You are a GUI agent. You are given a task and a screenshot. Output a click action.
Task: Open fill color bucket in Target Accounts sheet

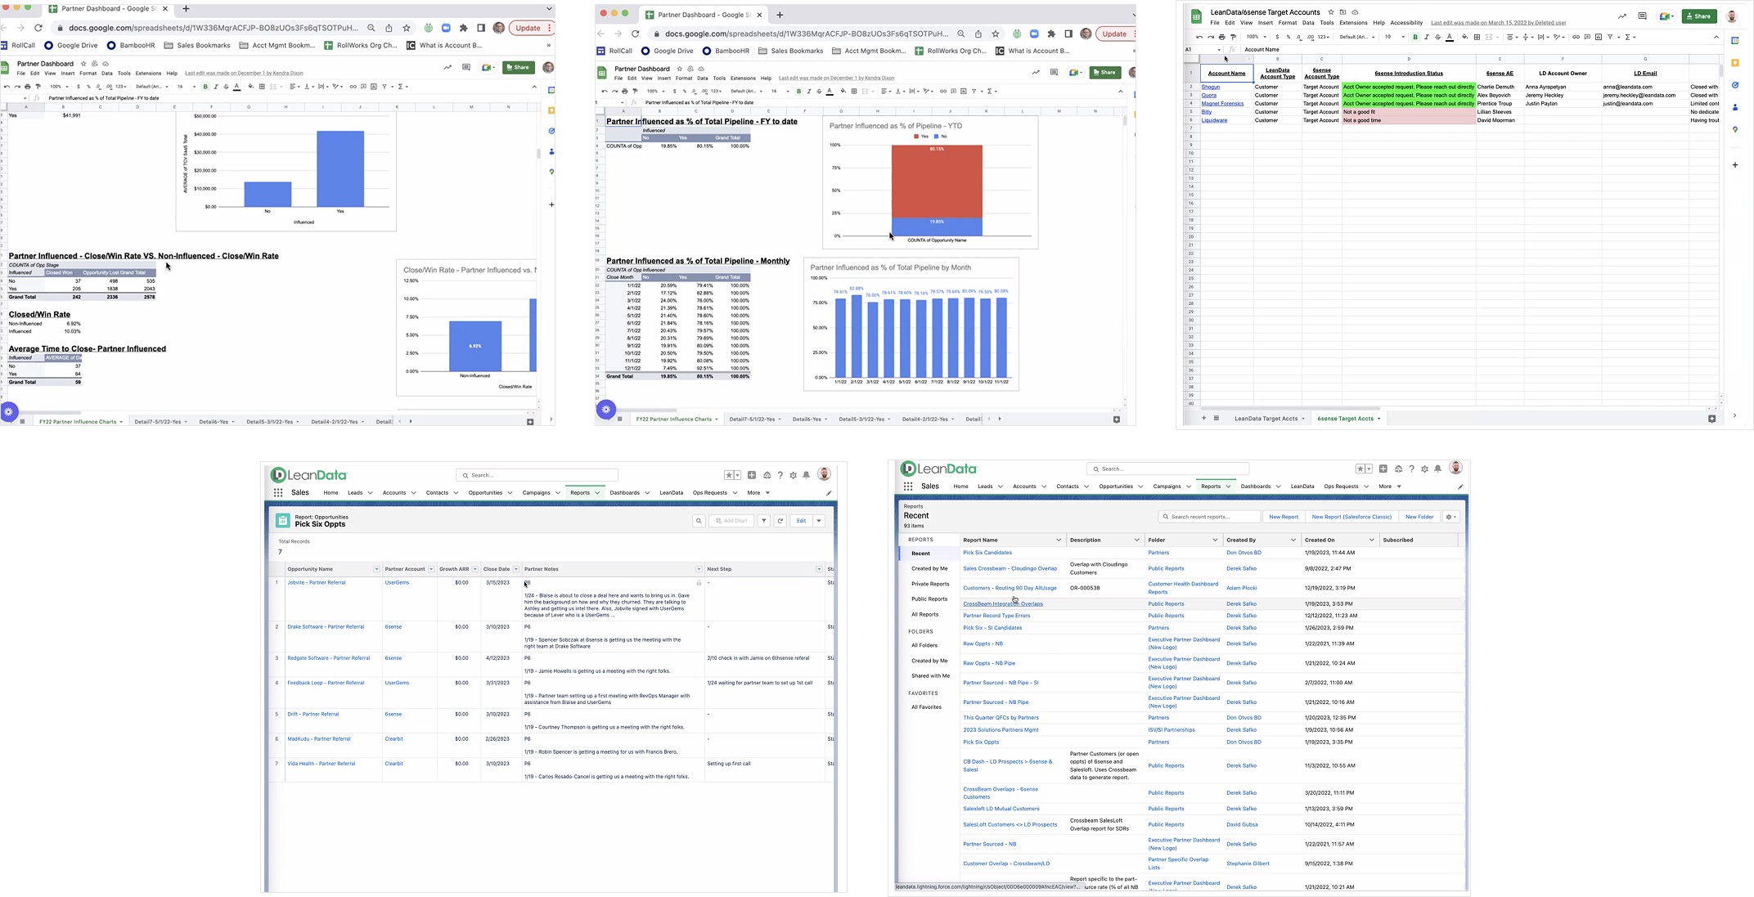(1465, 37)
